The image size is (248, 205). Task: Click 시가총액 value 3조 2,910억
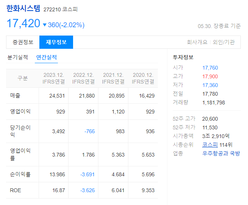coord(216,136)
